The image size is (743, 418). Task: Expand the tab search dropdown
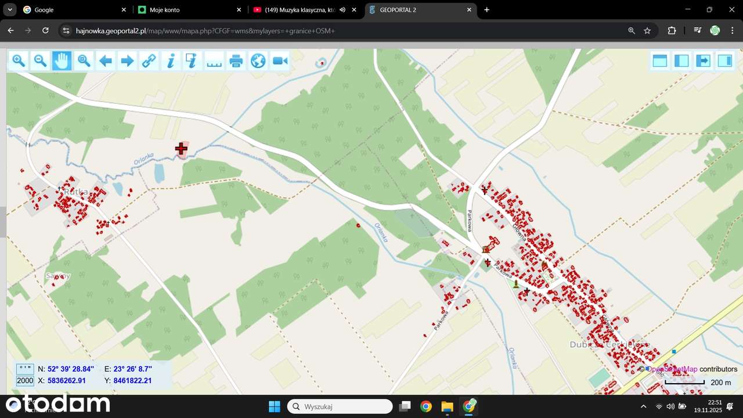[x=10, y=10]
